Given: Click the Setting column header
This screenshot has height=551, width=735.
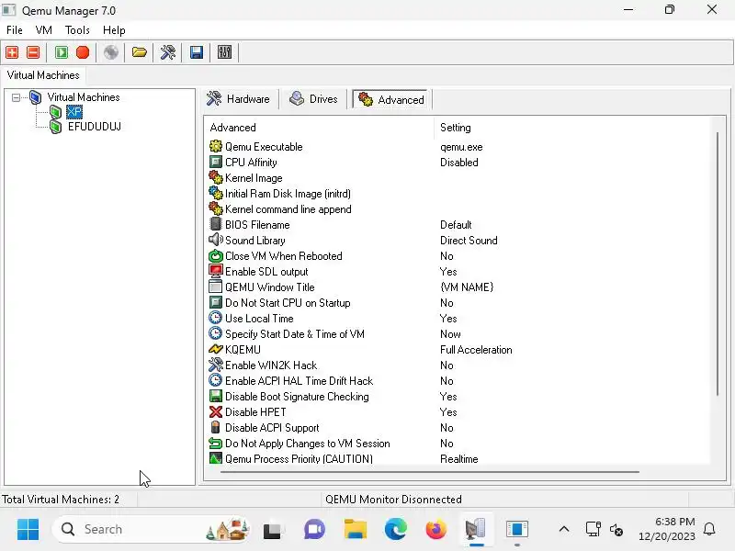Looking at the screenshot, I should tap(571, 128).
